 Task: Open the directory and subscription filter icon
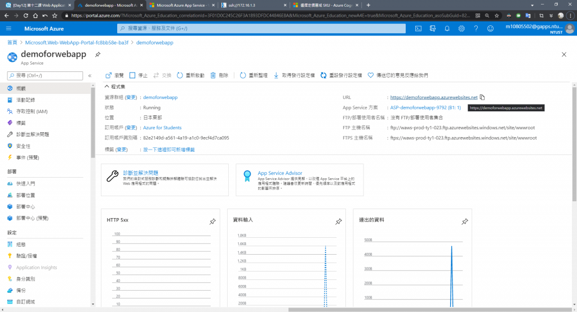(x=433, y=28)
